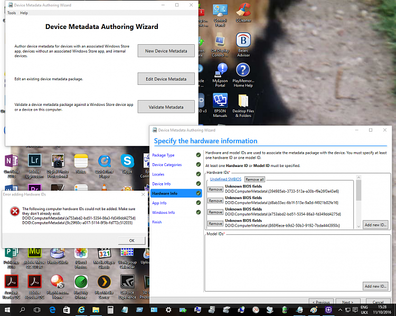Open Calculator from the taskbar
The image size is (396, 316).
click(x=110, y=310)
